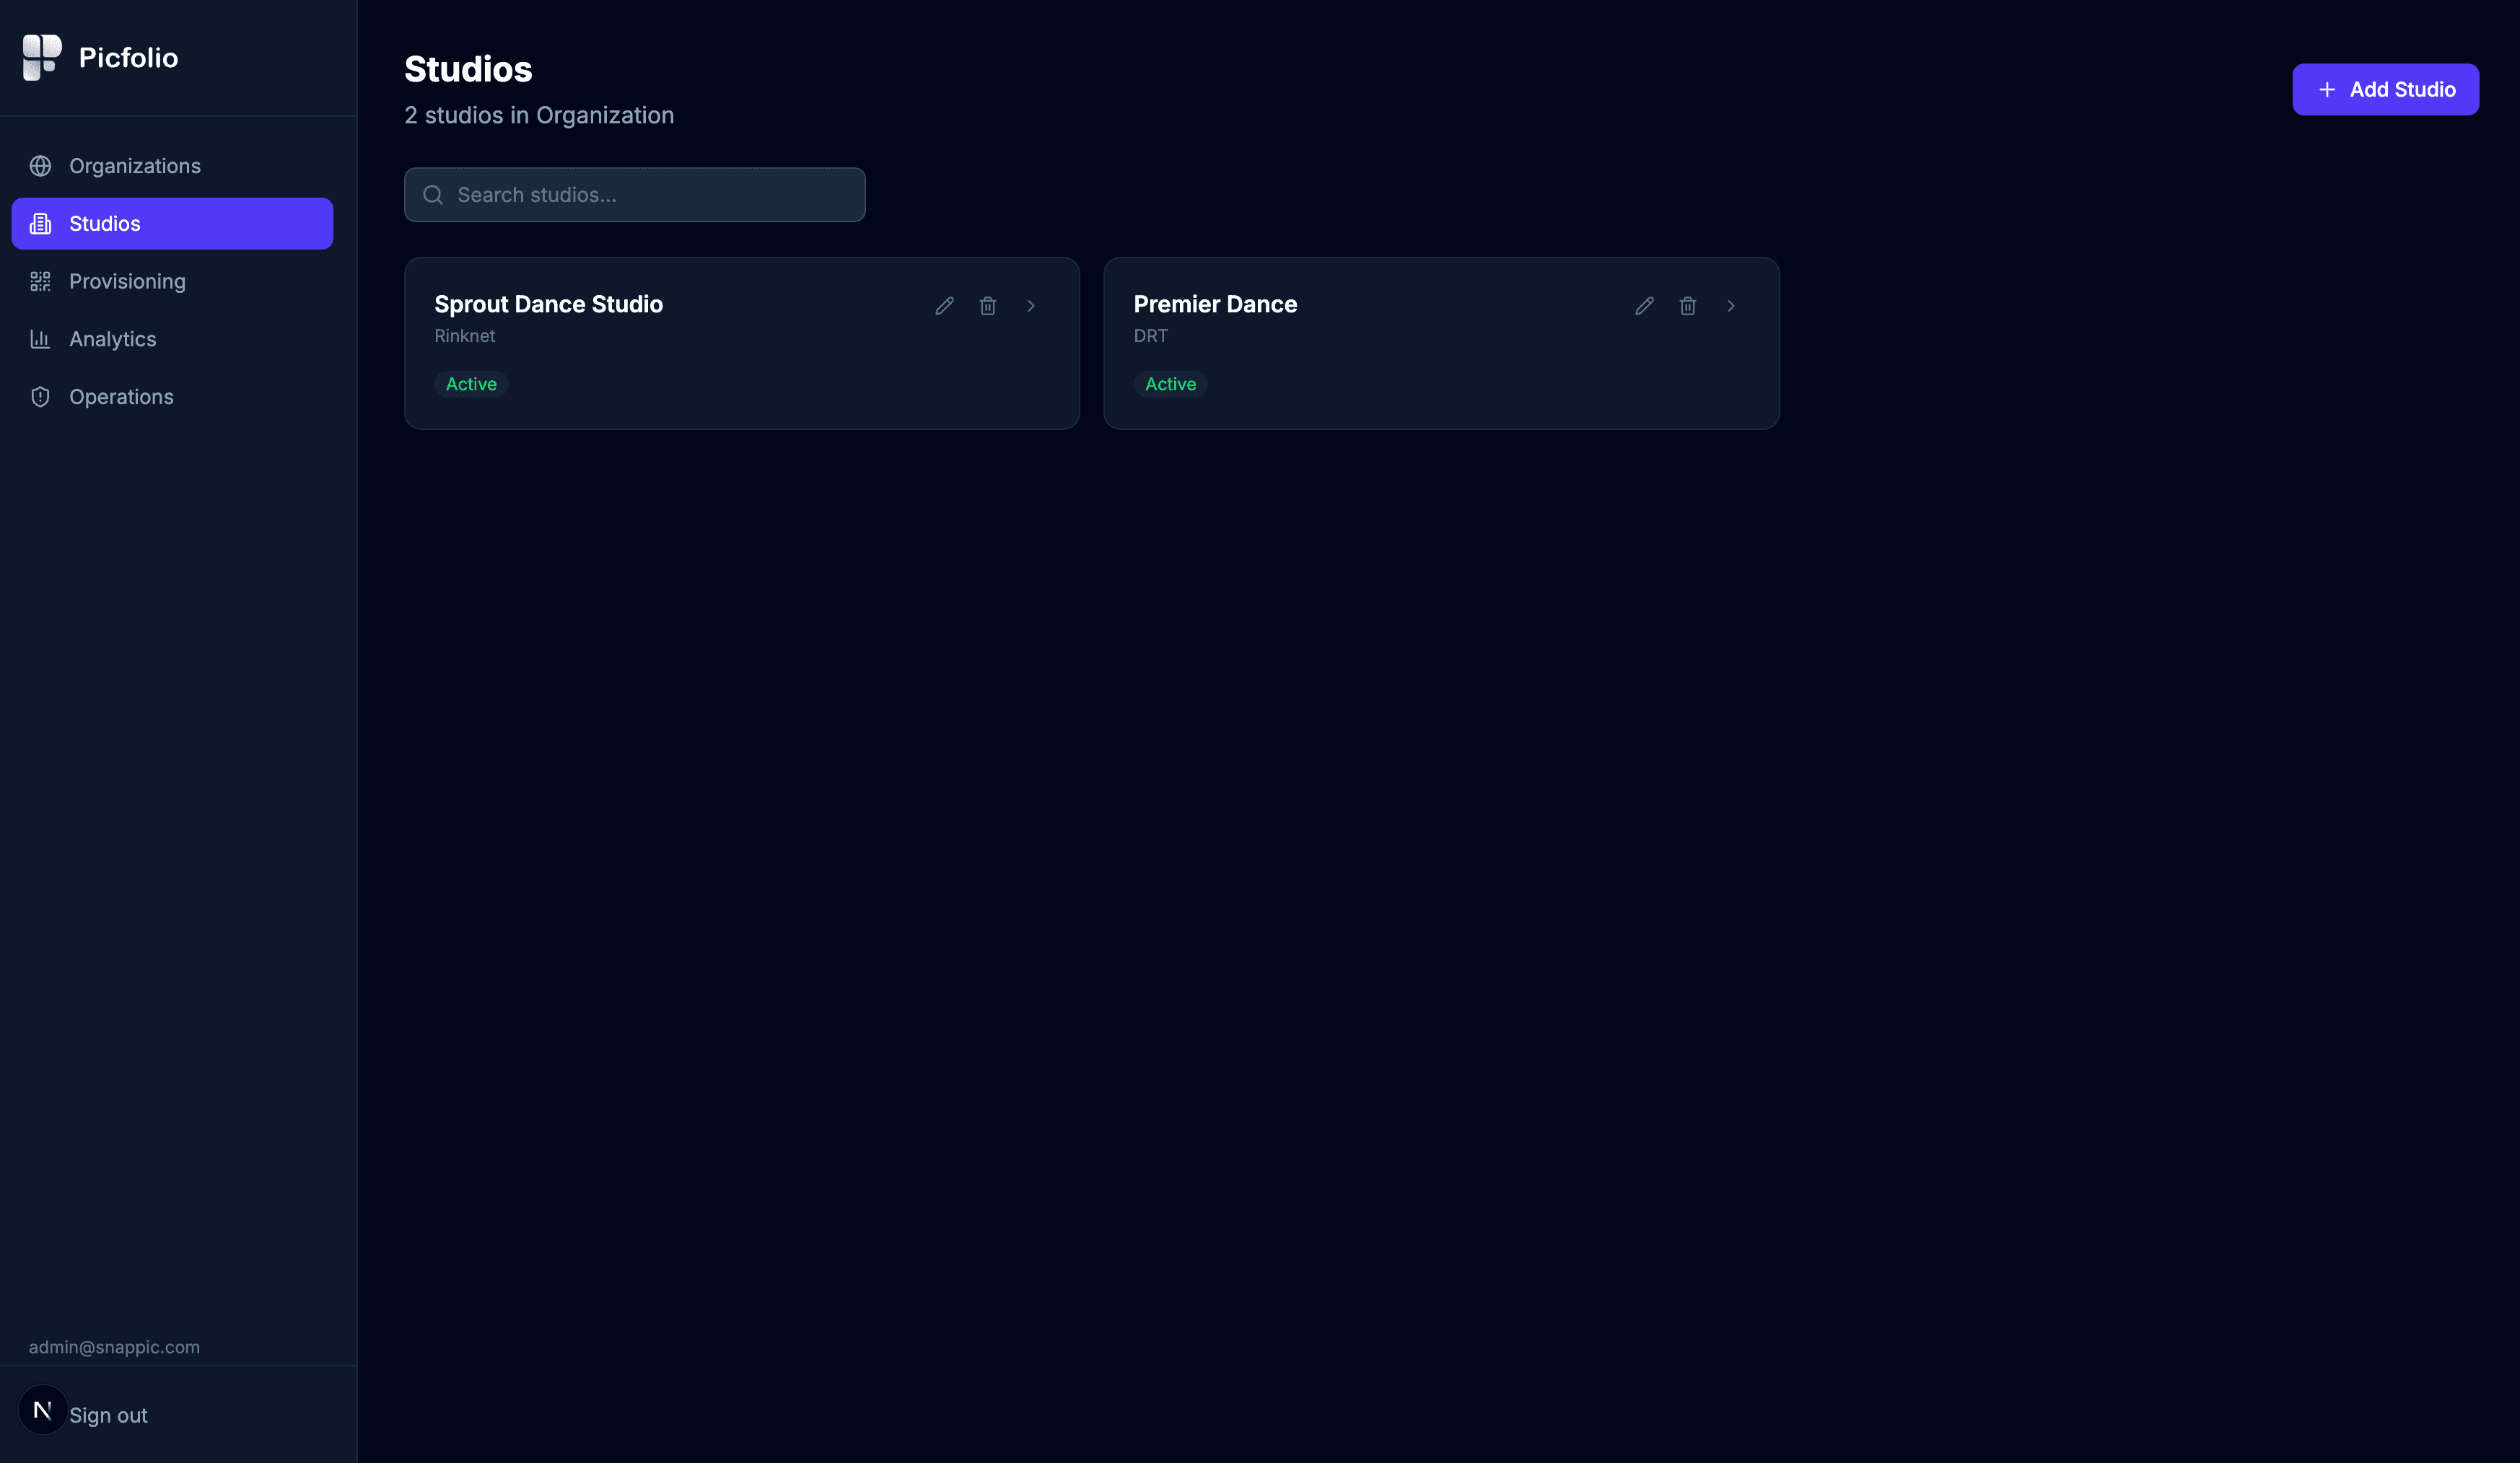Click the Studios building icon
Image resolution: width=2520 pixels, height=1463 pixels.
(x=40, y=223)
